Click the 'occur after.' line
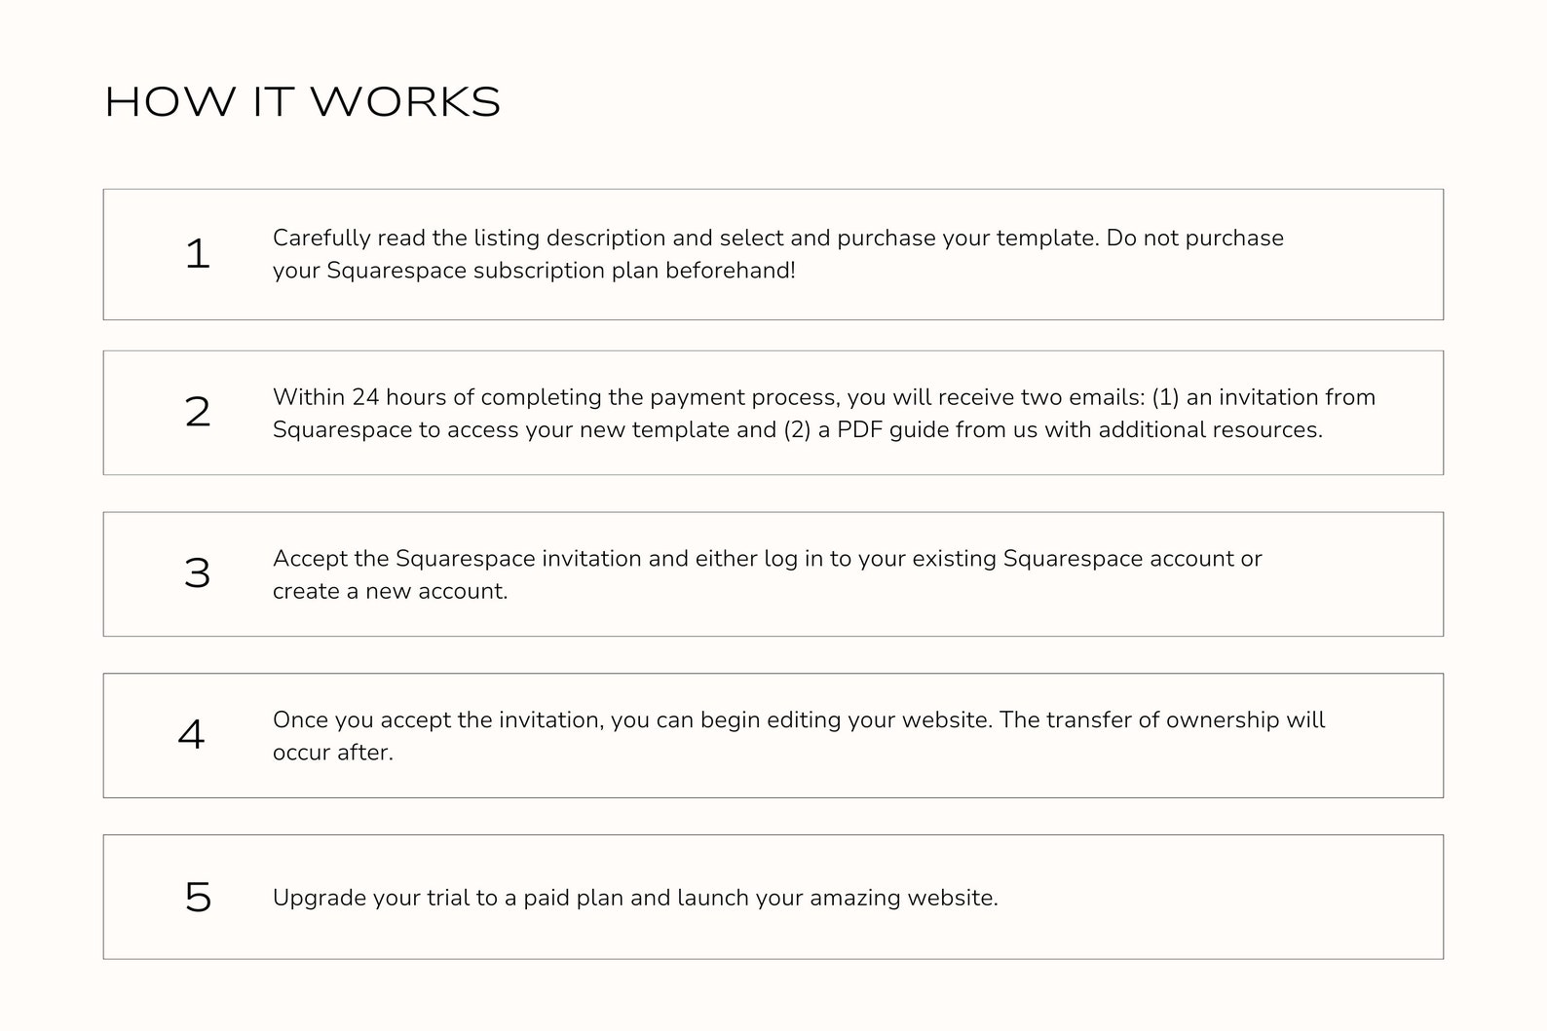Viewport: 1547px width, 1031px height. coord(333,753)
